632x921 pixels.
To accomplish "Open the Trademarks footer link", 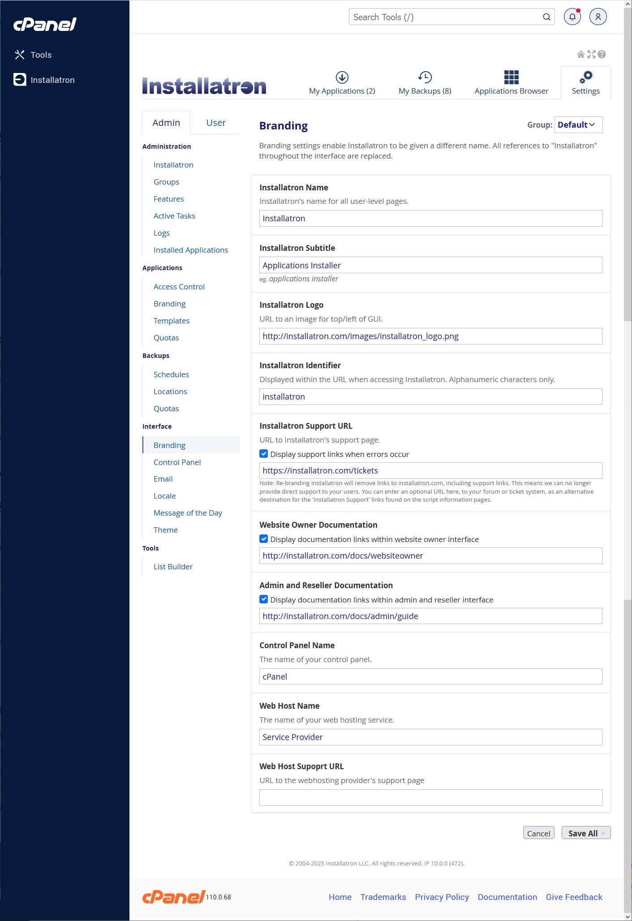I will [x=383, y=897].
